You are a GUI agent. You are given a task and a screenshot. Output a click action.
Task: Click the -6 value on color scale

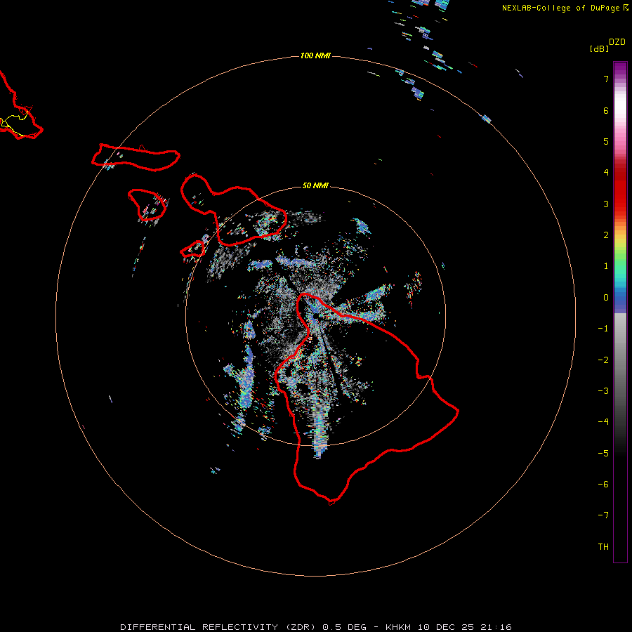tap(603, 484)
